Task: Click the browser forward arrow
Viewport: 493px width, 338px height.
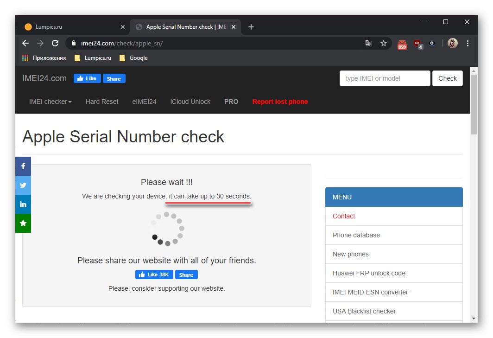Action: click(x=40, y=43)
